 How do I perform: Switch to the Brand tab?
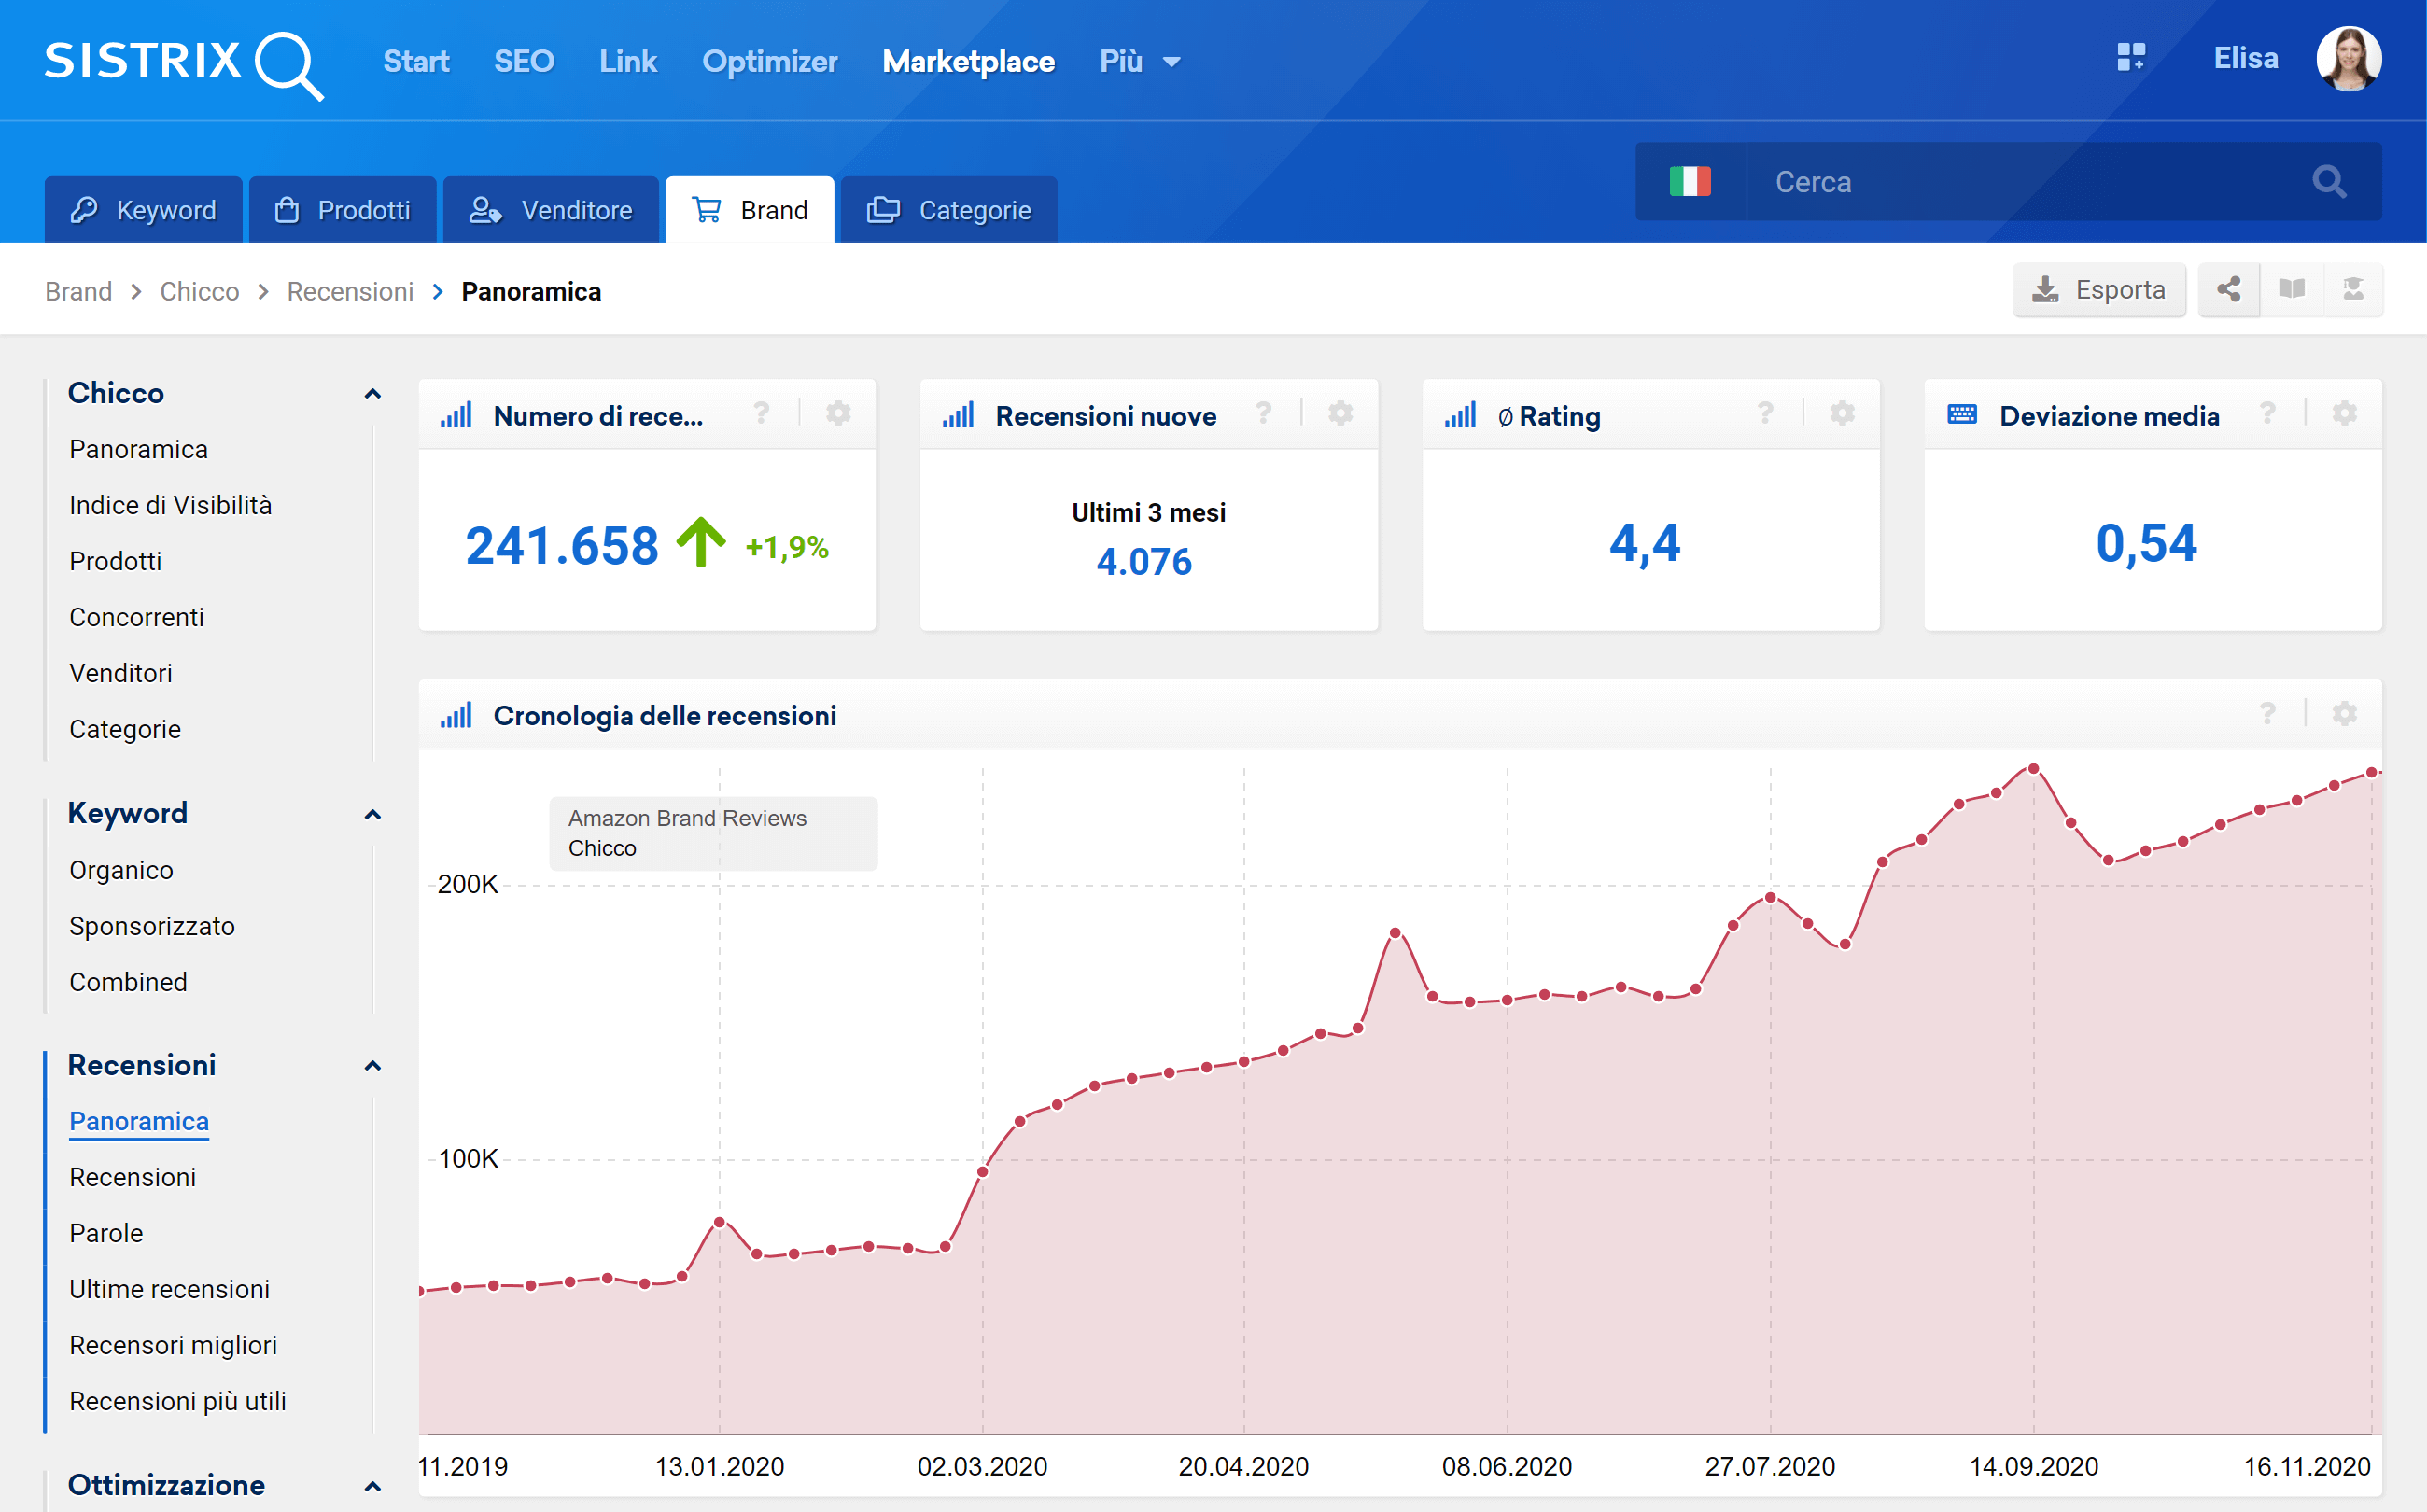point(750,210)
